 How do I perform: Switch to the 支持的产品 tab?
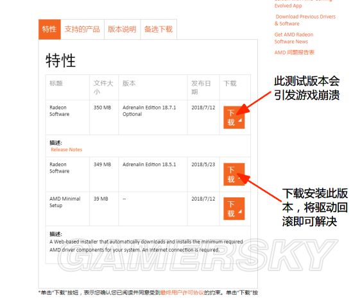tap(82, 29)
